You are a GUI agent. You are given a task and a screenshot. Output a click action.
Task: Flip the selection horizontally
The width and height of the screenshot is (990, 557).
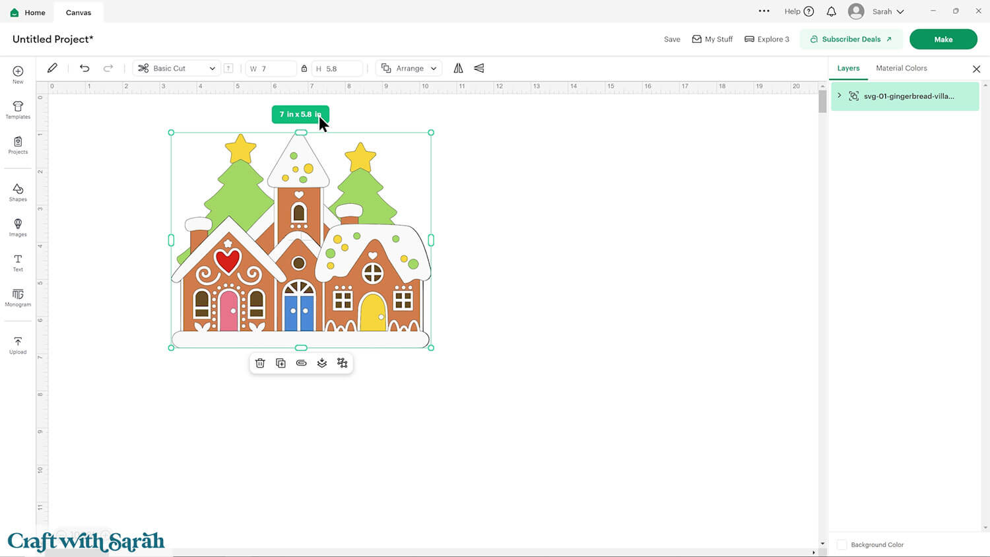(459, 68)
